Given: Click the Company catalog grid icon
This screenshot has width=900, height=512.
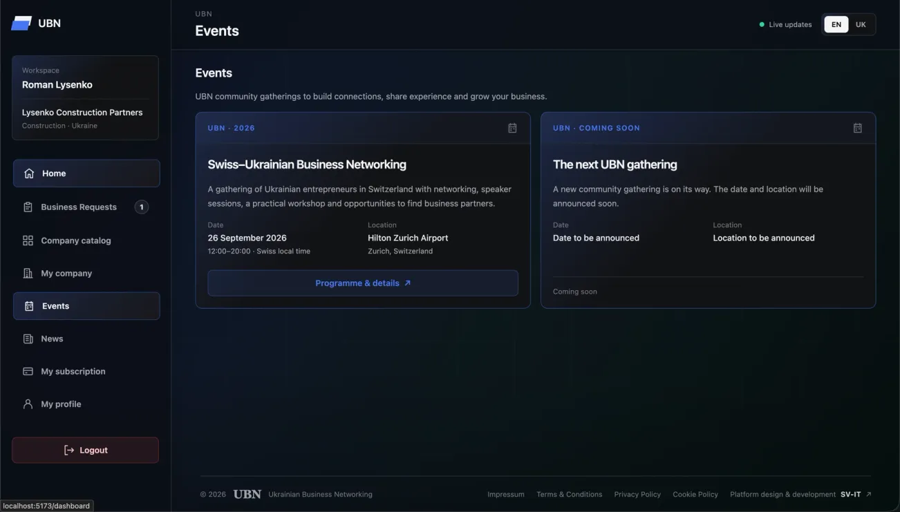Looking at the screenshot, I should pos(28,240).
